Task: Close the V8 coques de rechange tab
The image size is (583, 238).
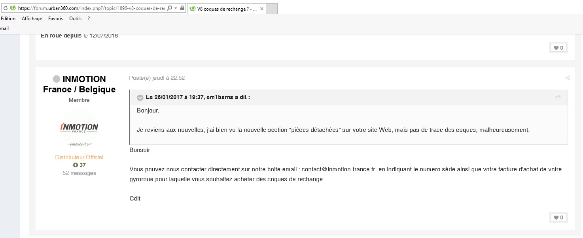Action: point(262,9)
